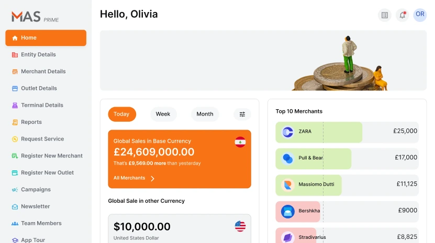Open Entity Details in sidebar
This screenshot has height=243, width=435.
click(x=38, y=55)
